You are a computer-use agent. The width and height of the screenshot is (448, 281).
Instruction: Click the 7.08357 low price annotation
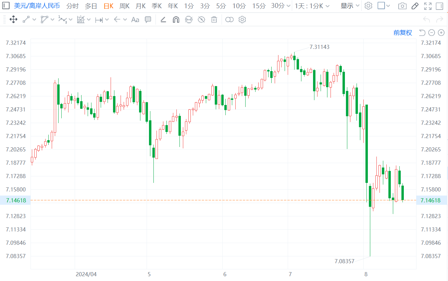pyautogui.click(x=345, y=261)
